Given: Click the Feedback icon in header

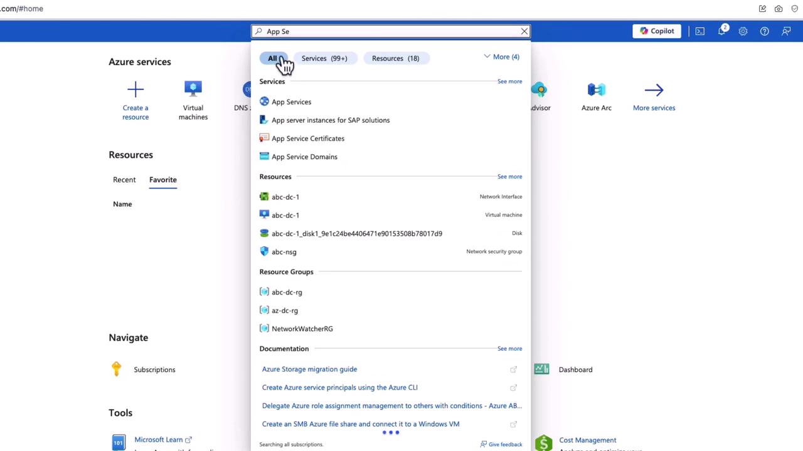Looking at the screenshot, I should click(786, 31).
